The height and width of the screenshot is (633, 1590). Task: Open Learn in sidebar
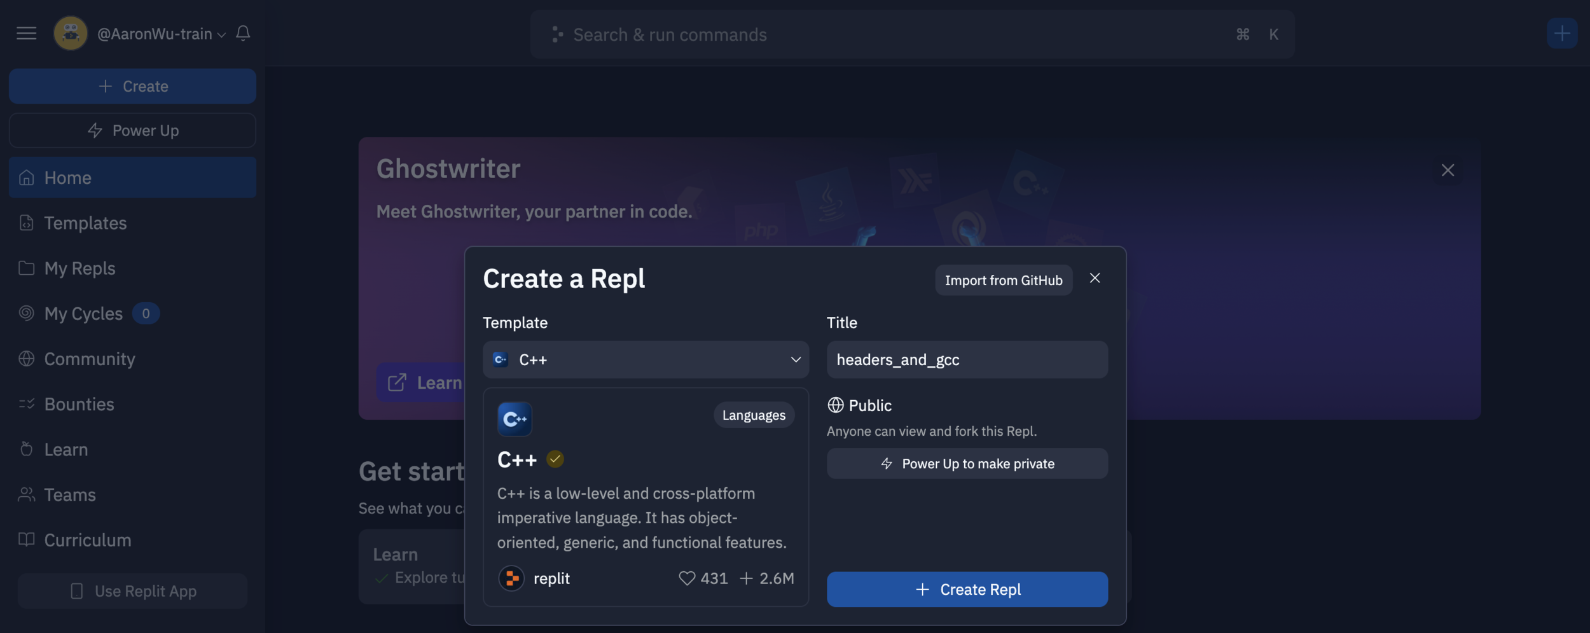coord(132,449)
